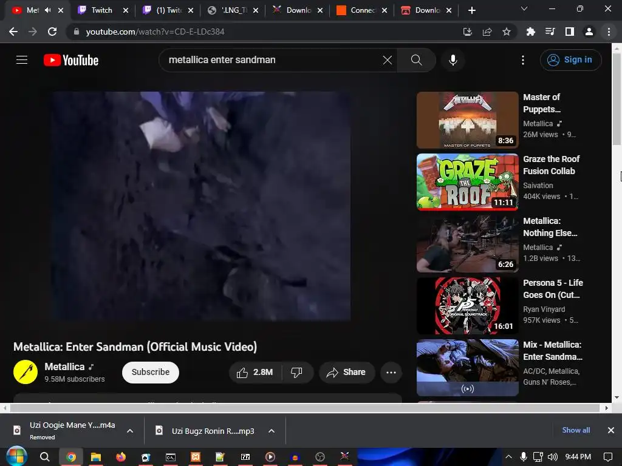Expand options for Uzi Bugz Ronin download

click(272, 431)
